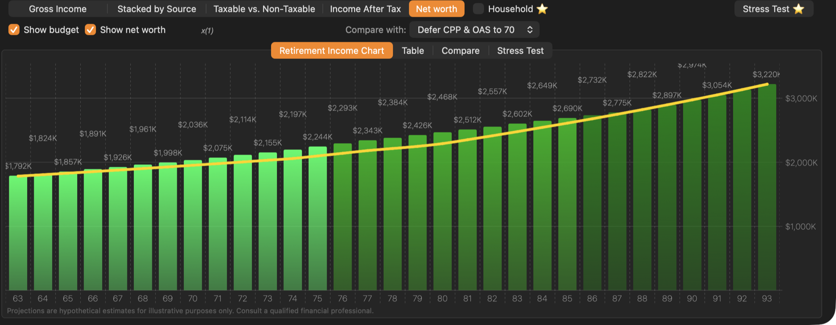Open the Taxable vs. Non-Taxable view
Image resolution: width=836 pixels, height=325 pixels.
(x=264, y=9)
